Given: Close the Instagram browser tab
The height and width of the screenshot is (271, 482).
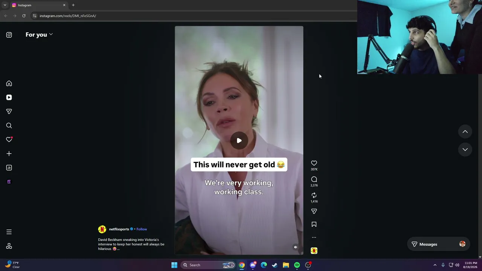Looking at the screenshot, I should click(x=64, y=5).
